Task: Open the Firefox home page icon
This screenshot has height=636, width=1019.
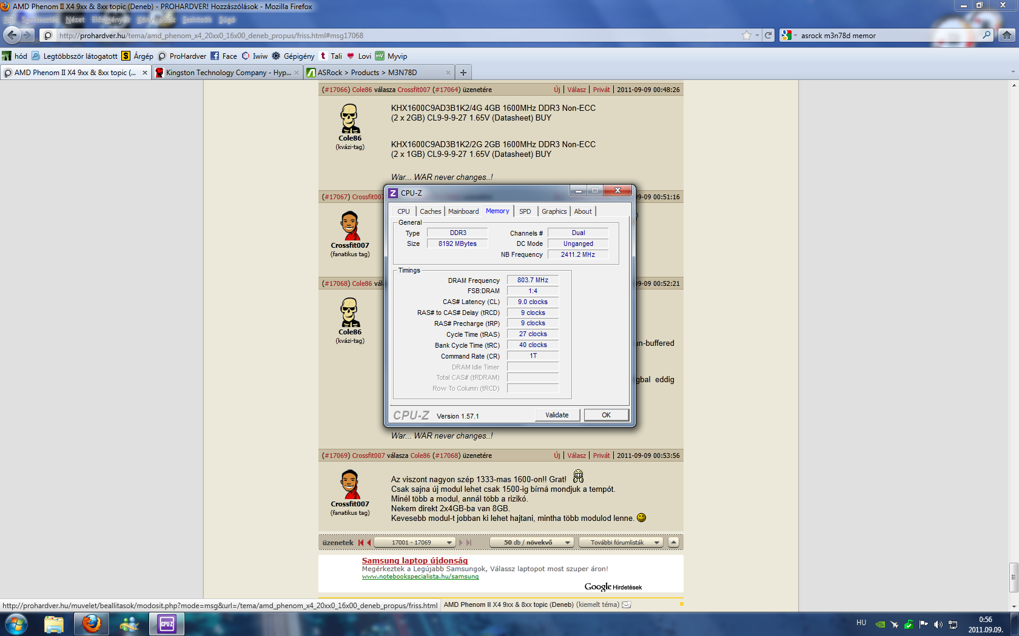Action: [1007, 35]
